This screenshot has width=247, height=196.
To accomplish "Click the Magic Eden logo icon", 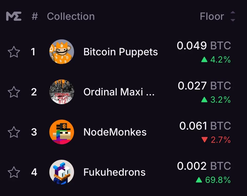I will tap(14, 16).
